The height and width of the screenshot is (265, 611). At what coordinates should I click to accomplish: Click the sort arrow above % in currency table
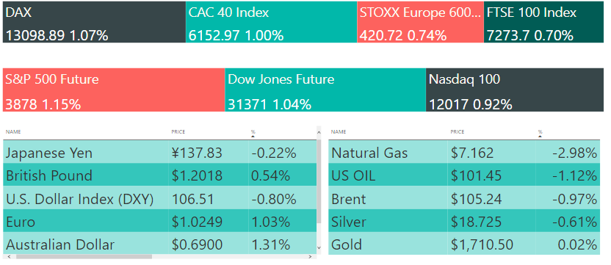click(x=253, y=137)
